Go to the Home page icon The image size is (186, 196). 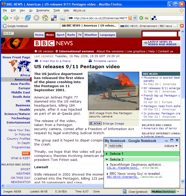[x=45, y=18]
